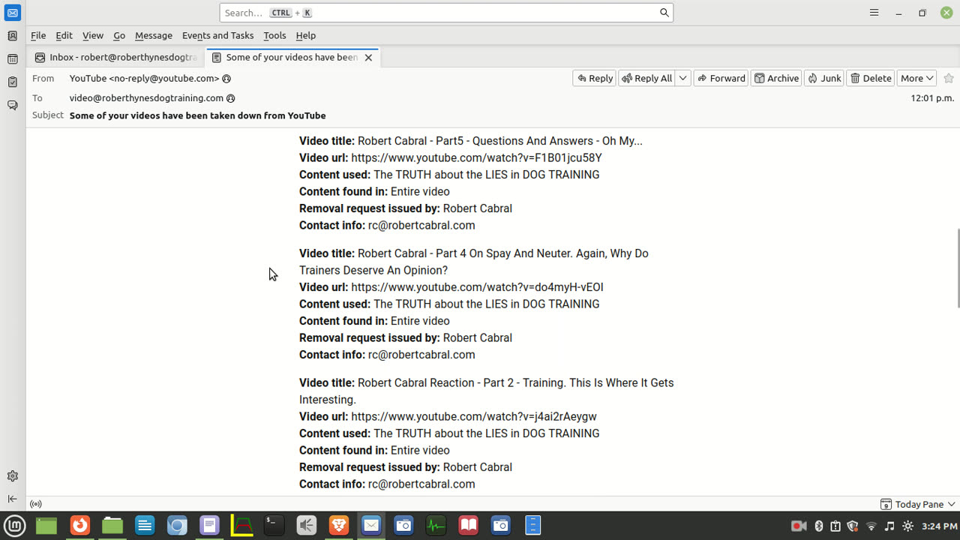Image resolution: width=960 pixels, height=540 pixels.
Task: Open the Calendar sidebar icon
Action: tap(13, 59)
